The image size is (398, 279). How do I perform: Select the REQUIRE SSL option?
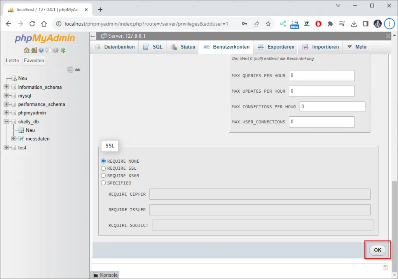pos(103,168)
